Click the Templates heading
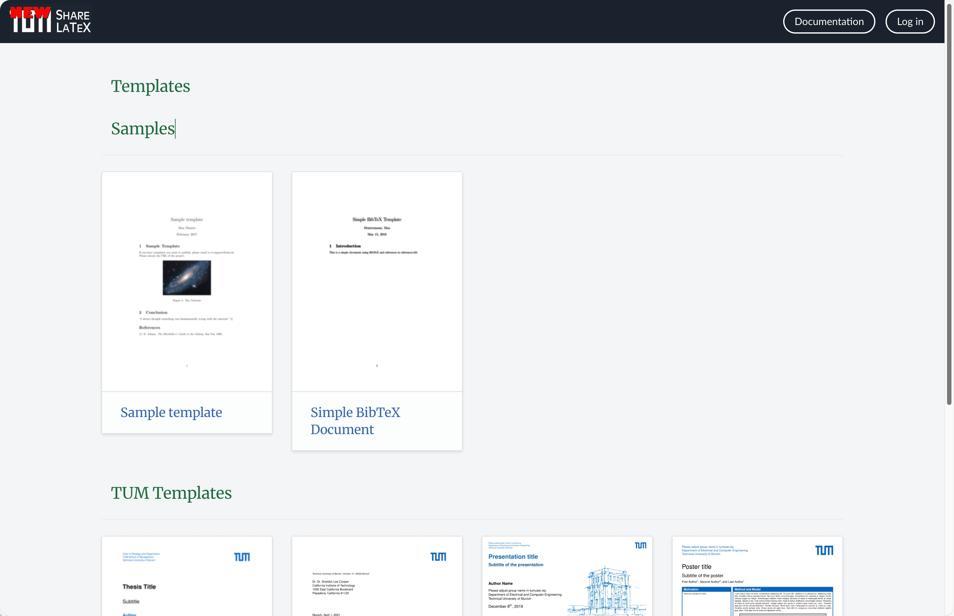 pos(151,86)
